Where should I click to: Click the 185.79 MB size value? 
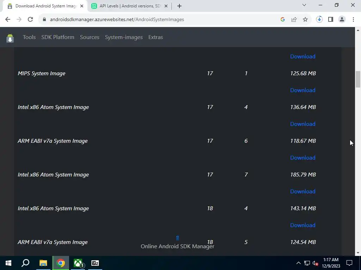(303, 175)
